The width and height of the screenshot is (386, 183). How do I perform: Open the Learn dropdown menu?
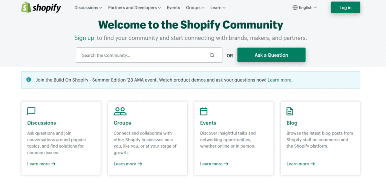pos(218,8)
